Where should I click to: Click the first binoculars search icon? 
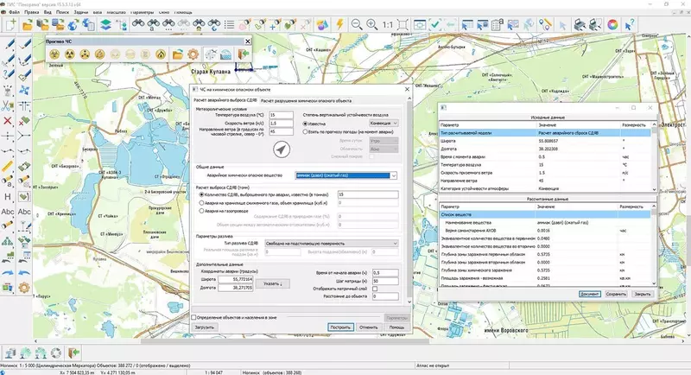tap(138, 24)
